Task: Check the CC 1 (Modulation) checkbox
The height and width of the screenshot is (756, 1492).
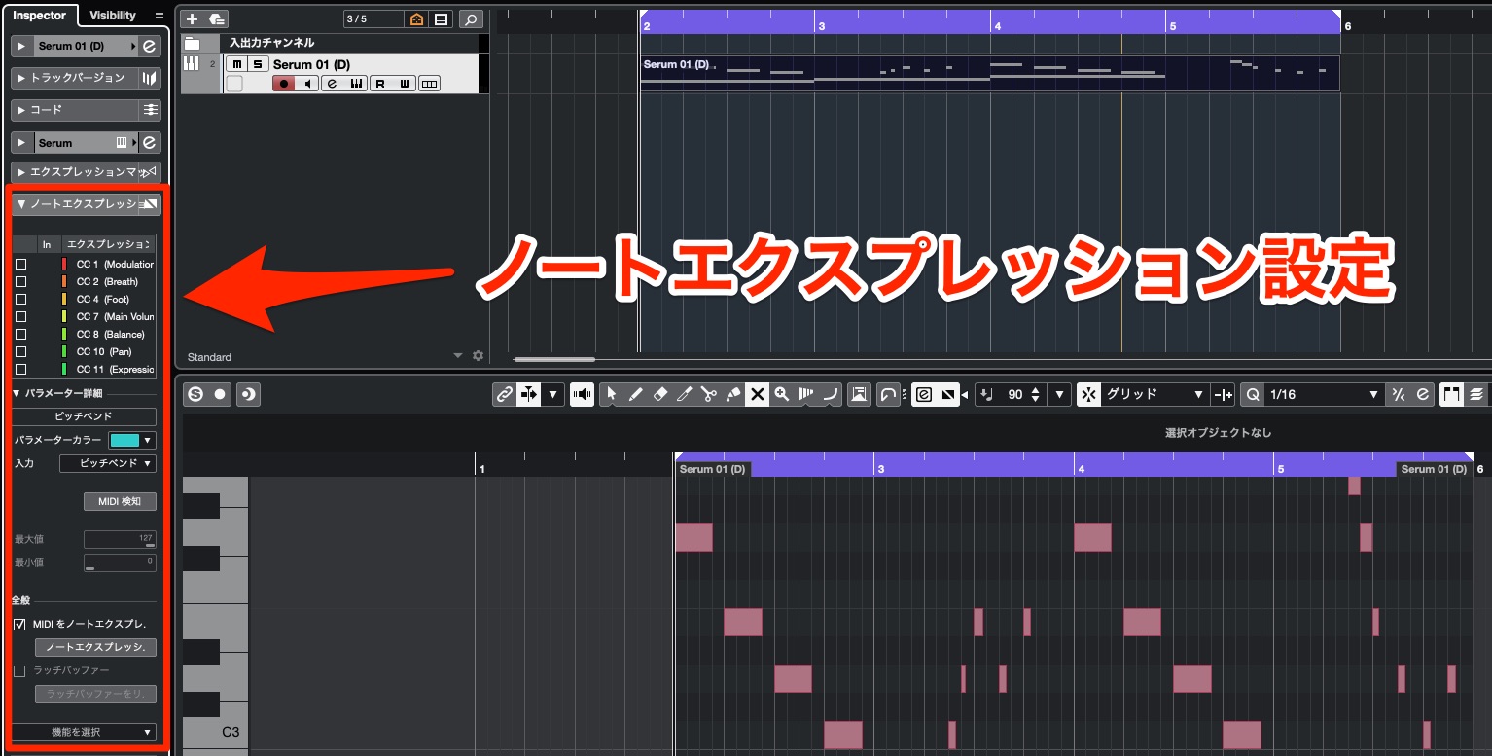Action: point(20,264)
